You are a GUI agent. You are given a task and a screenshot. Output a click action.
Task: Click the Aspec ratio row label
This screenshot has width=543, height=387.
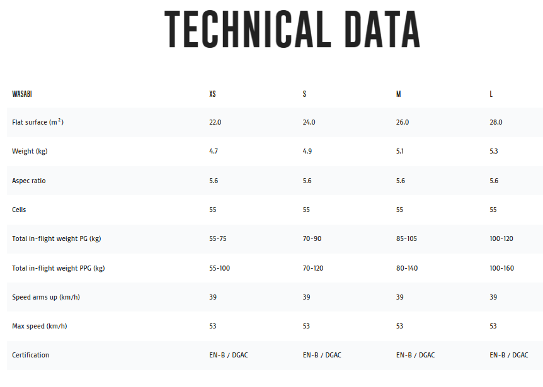[x=29, y=181]
